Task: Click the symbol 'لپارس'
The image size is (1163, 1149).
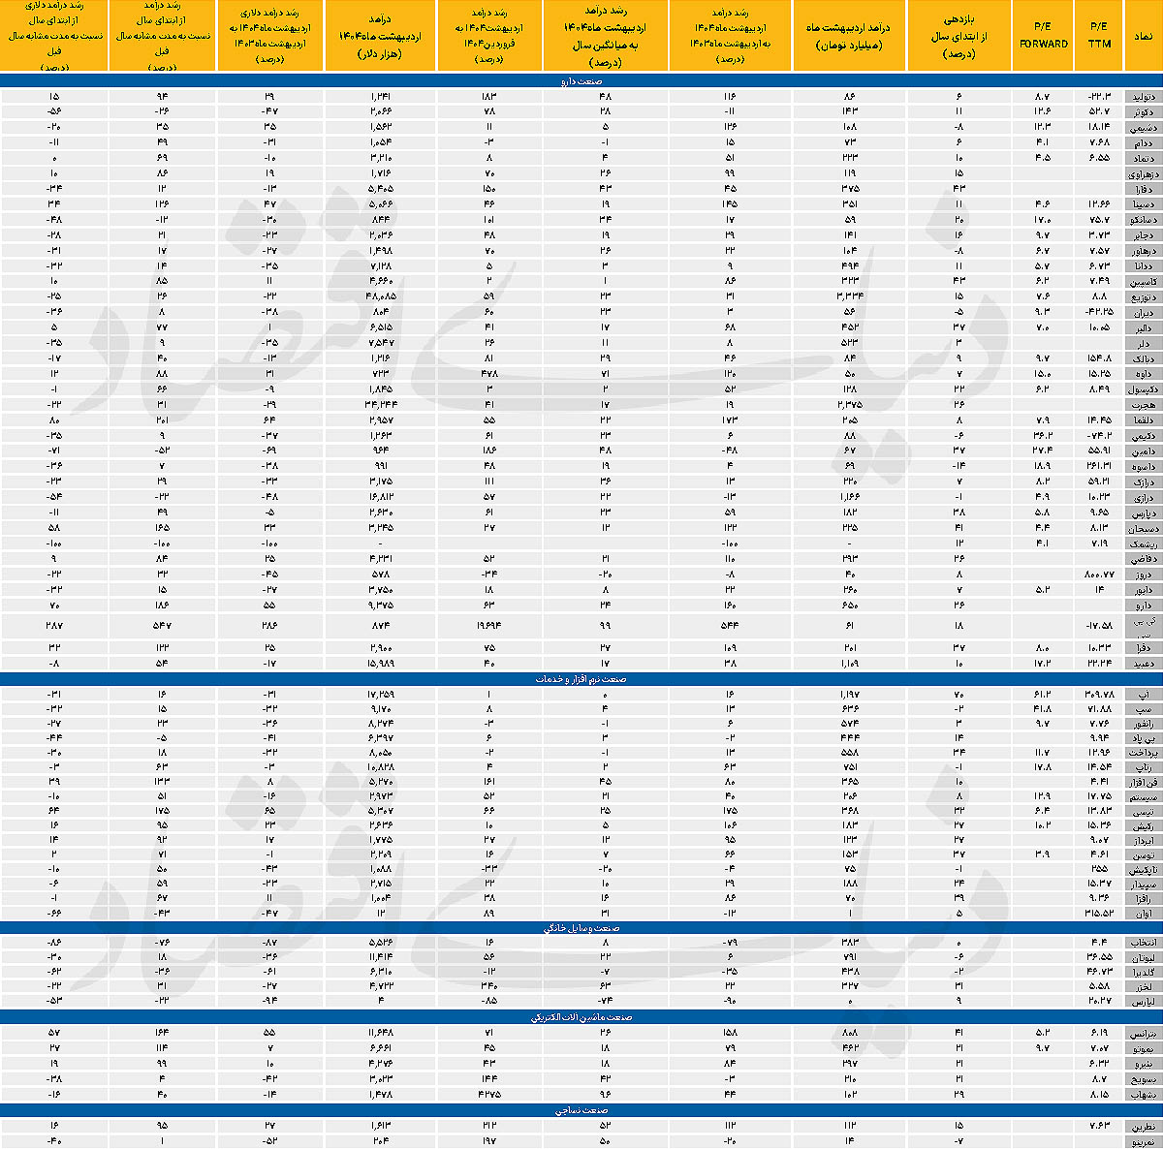Action: (x=1143, y=1000)
